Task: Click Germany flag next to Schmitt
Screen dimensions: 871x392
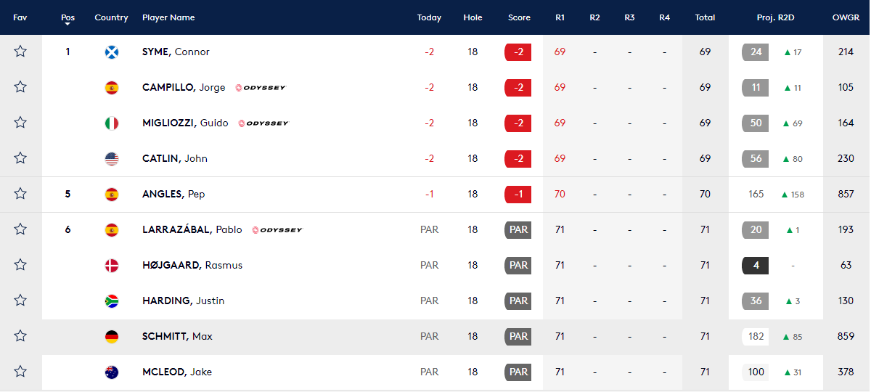Action: pos(111,336)
